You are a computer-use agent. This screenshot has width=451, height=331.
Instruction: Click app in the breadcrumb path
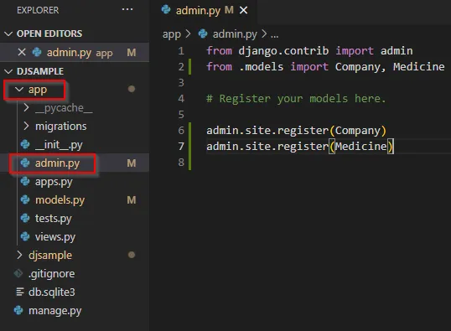[172, 34]
